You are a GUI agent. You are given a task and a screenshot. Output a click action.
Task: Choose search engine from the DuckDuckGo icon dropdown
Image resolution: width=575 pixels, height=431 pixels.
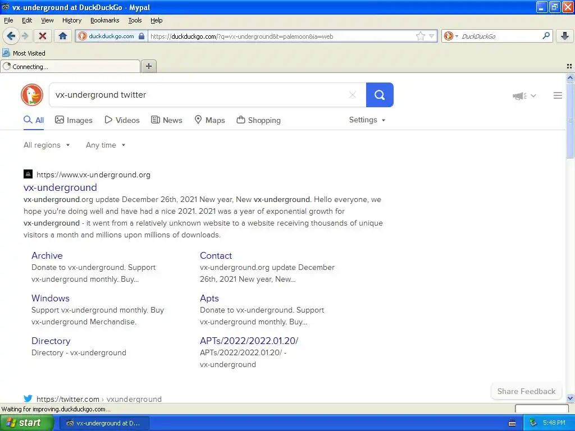(x=451, y=36)
